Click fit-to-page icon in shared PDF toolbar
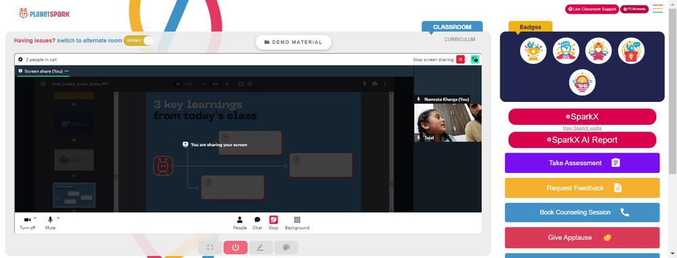 pos(241,84)
